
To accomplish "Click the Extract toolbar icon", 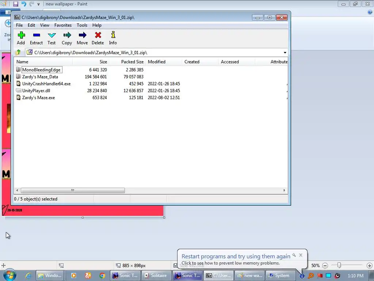I will tap(36, 38).
